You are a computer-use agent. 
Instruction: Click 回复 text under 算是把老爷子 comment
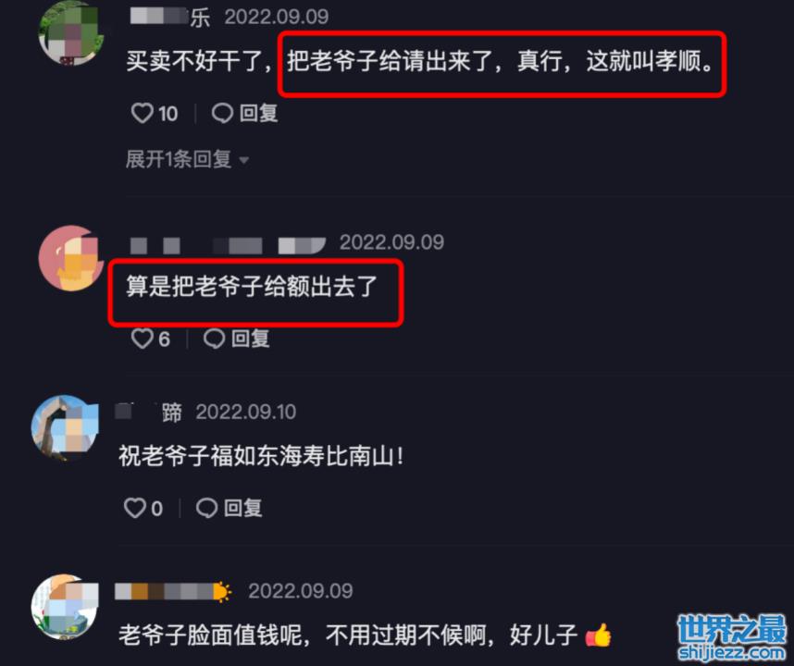click(250, 338)
